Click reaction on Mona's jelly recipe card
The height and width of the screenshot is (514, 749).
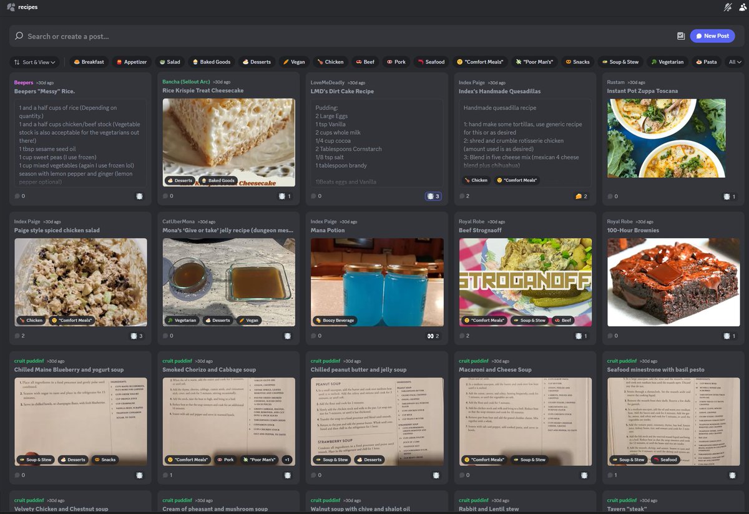click(x=288, y=336)
